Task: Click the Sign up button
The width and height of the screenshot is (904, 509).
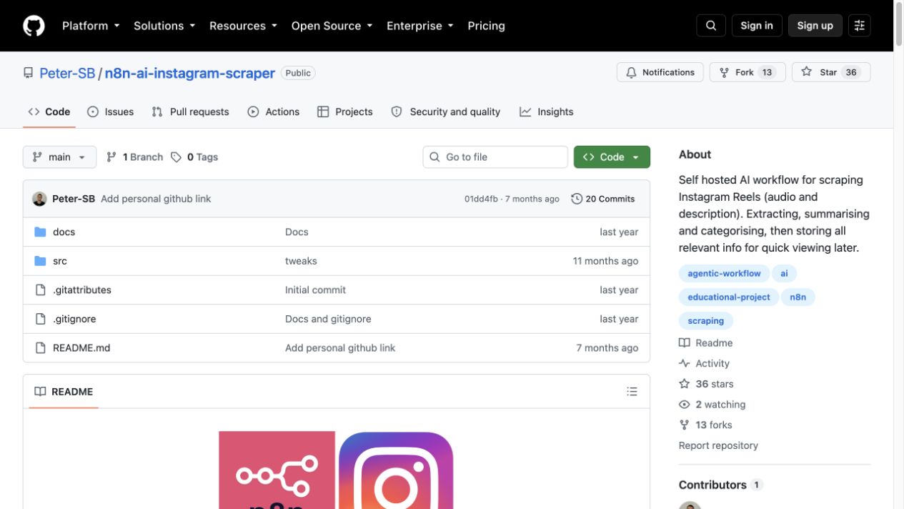Action: (x=815, y=26)
